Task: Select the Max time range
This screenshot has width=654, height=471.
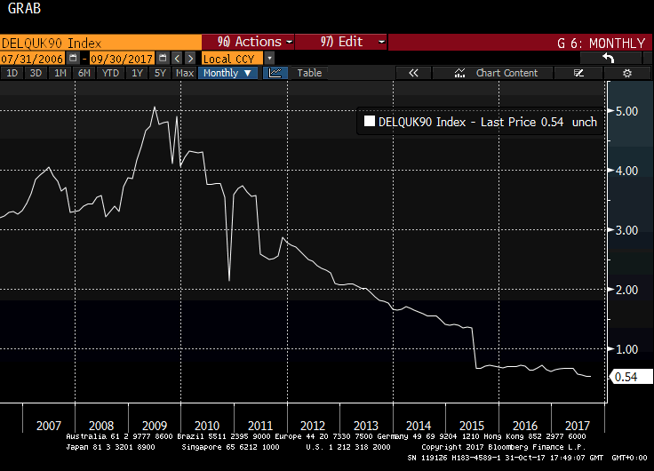Action: pos(185,73)
